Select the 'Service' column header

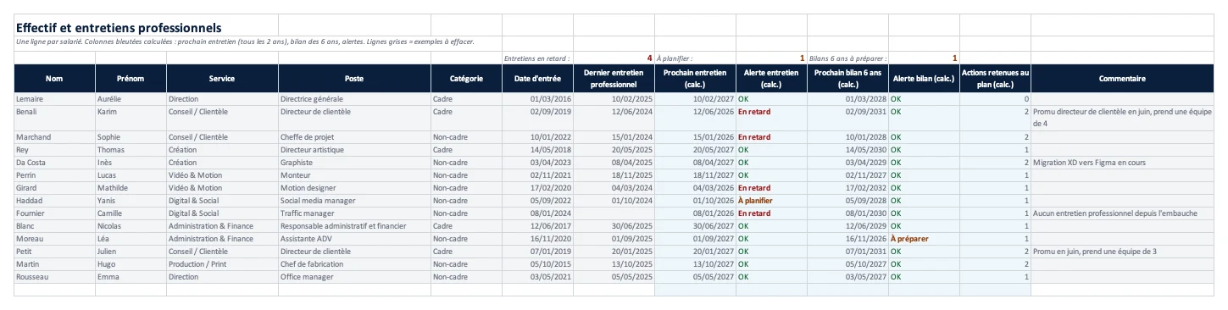click(x=222, y=79)
